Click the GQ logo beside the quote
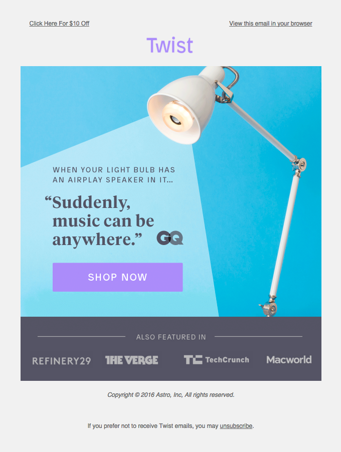This screenshot has width=341, height=452. (170, 238)
